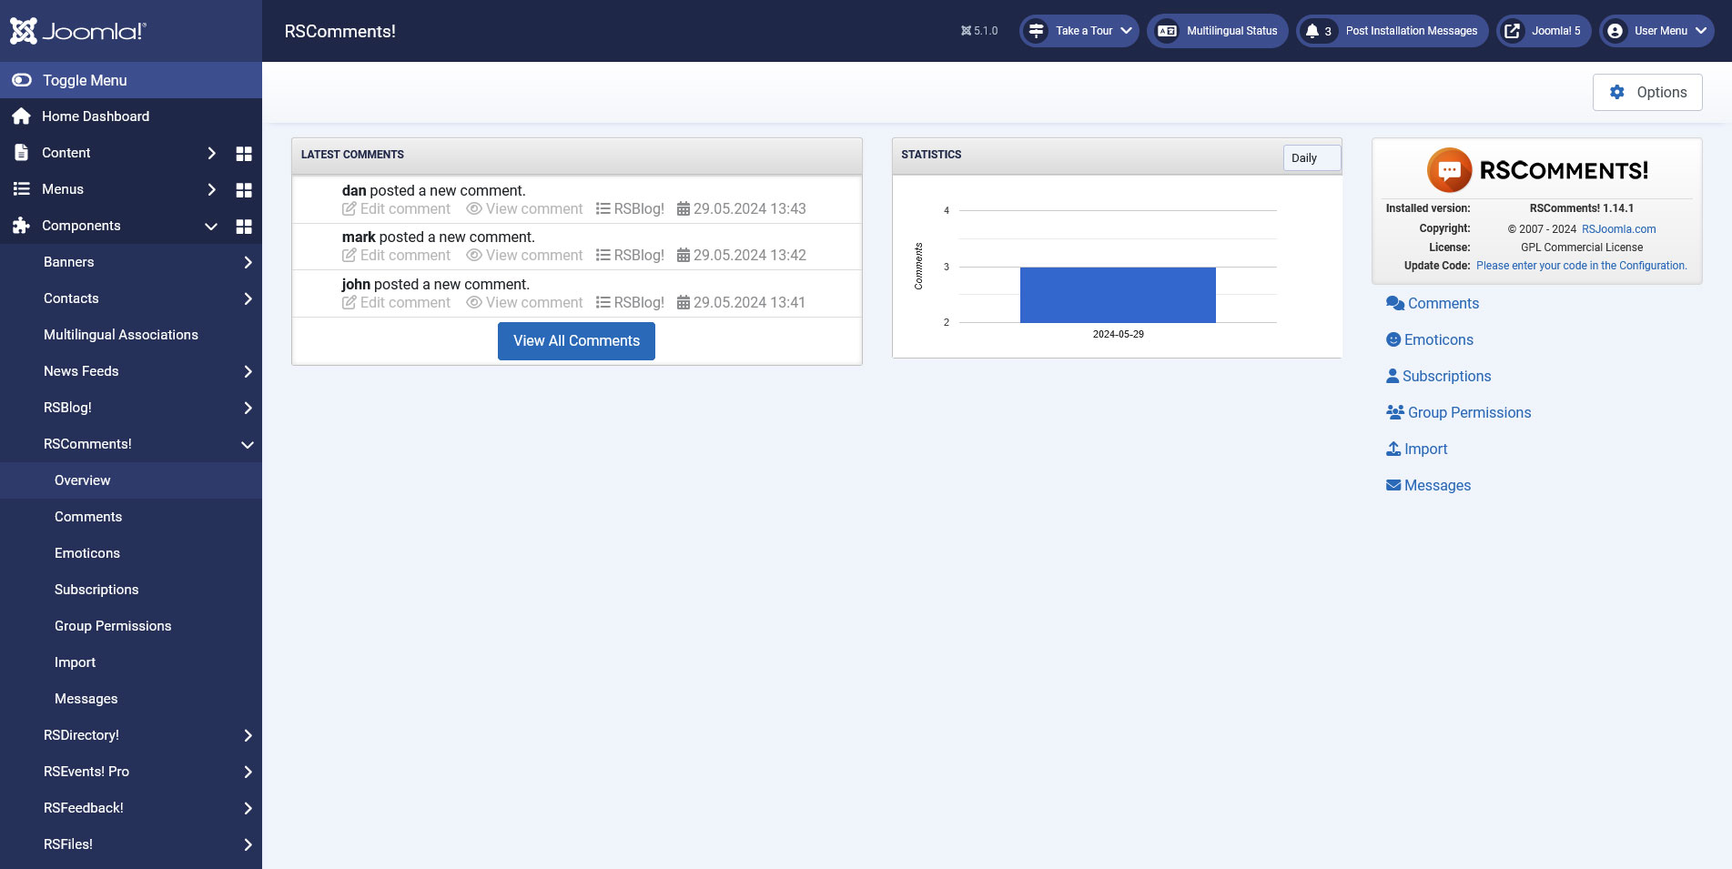This screenshot has height=869, width=1732.
Task: Collapse the Components chevron
Action: point(211,226)
